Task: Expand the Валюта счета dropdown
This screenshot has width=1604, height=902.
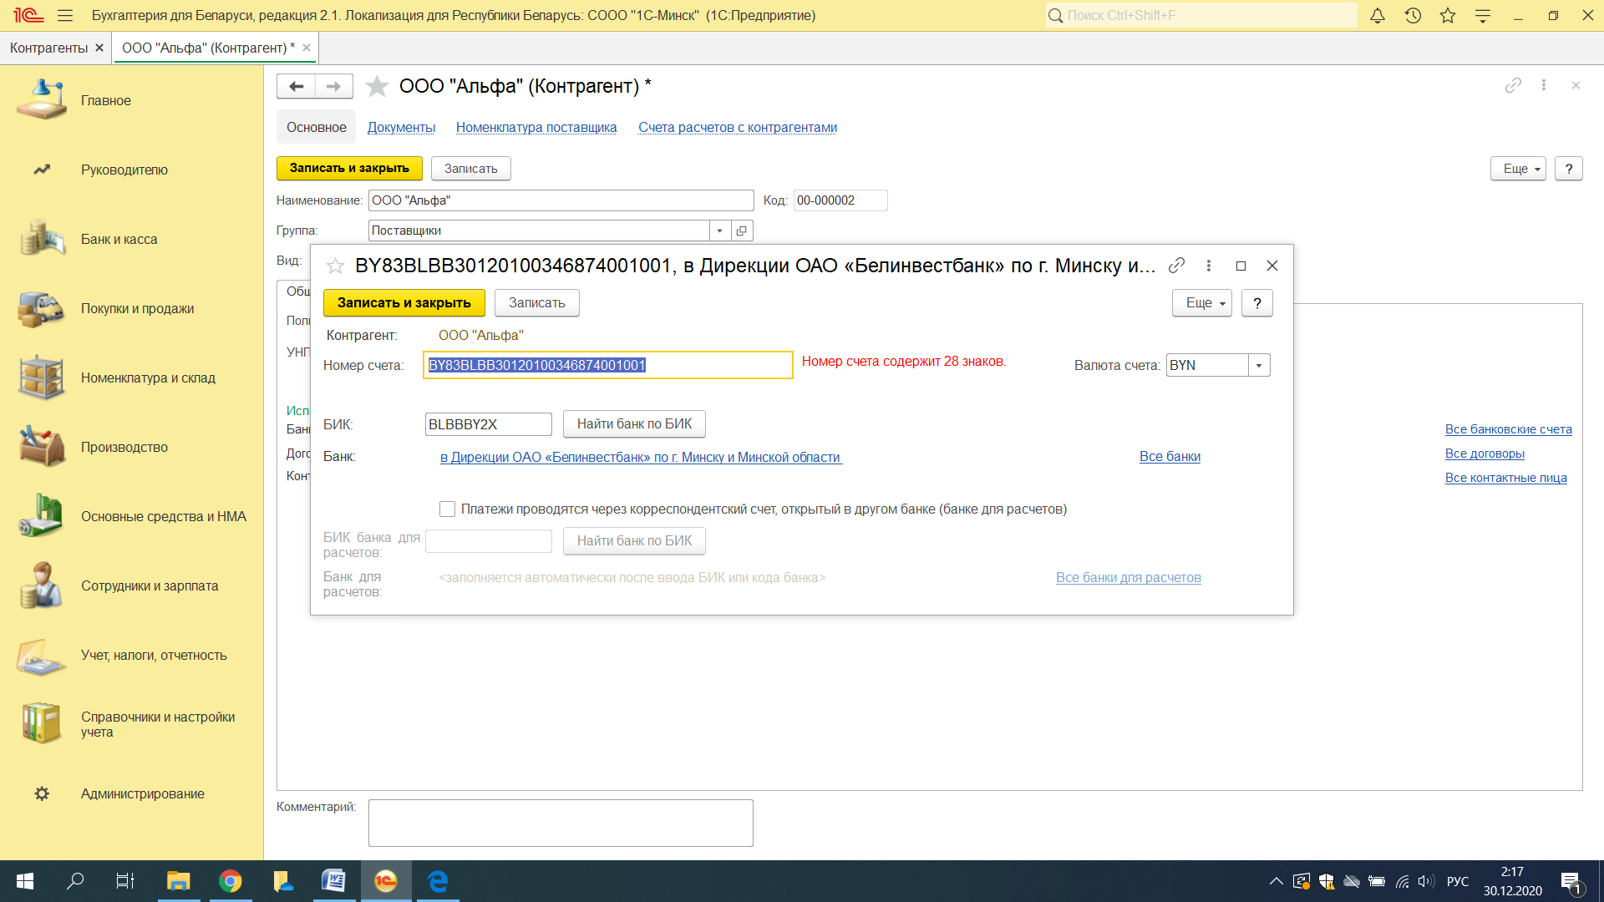Action: point(1259,365)
